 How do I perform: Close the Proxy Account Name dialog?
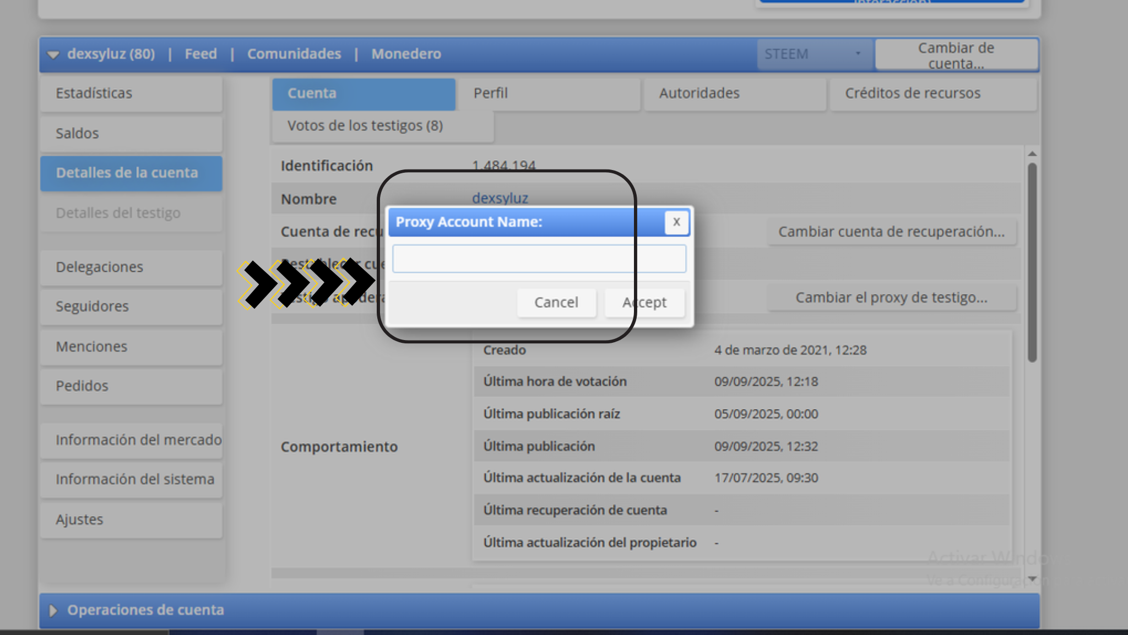pos(676,222)
